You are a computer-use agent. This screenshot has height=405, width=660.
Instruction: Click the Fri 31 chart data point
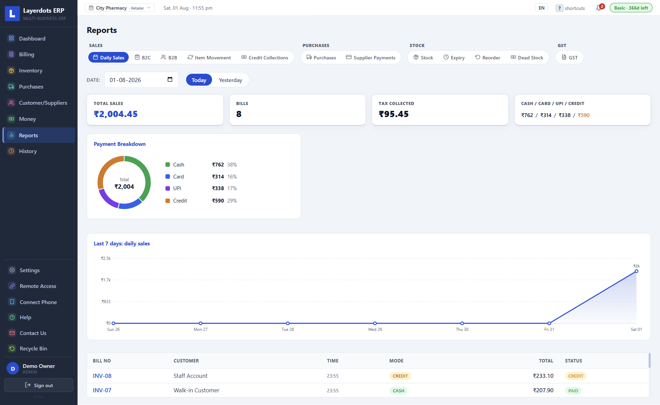(549, 323)
